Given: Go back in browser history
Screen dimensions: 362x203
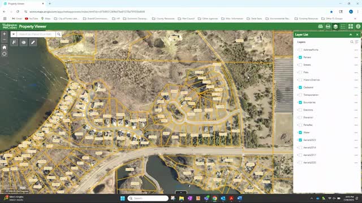Looking at the screenshot, I should [x=5, y=11].
